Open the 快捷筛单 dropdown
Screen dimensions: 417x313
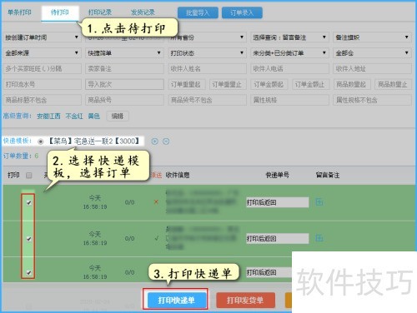tap(124, 52)
